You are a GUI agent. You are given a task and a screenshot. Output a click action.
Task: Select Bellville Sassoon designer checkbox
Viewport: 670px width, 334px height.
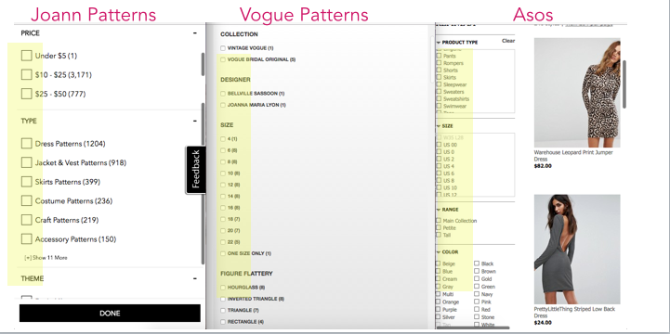click(x=223, y=94)
